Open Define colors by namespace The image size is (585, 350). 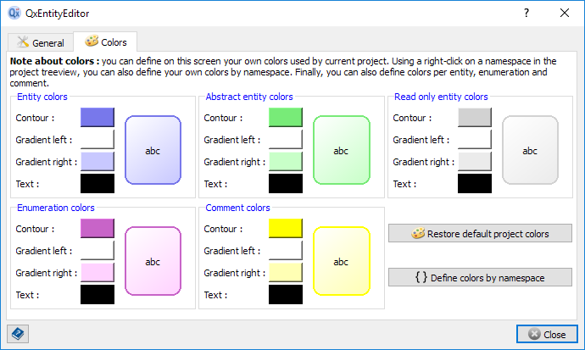click(x=480, y=277)
